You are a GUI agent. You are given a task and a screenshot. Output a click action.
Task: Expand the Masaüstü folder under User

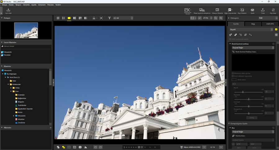point(14,116)
